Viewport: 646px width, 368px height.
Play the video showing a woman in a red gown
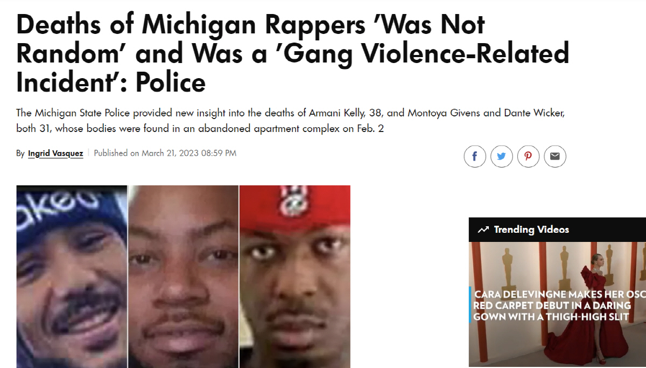[557, 304]
